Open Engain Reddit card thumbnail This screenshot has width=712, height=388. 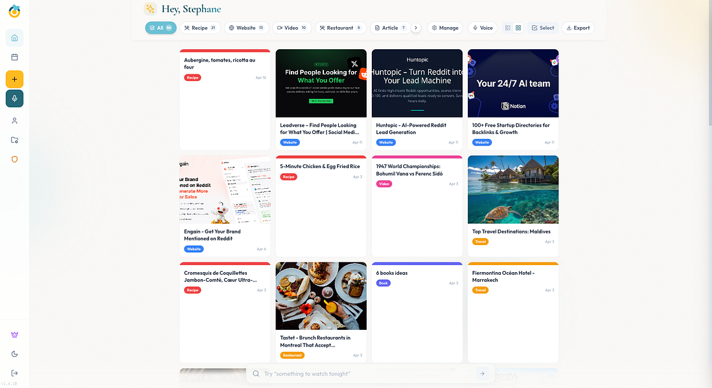click(x=225, y=189)
